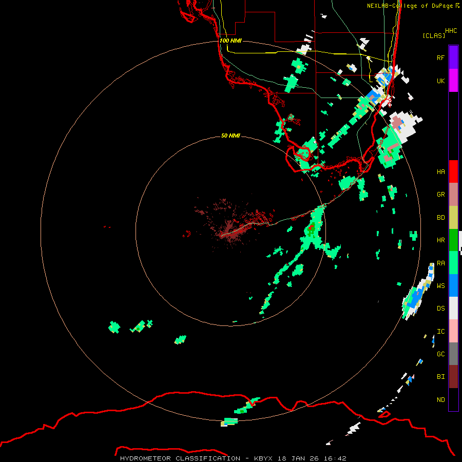
Task: Click the ND legend label
Action: click(440, 399)
